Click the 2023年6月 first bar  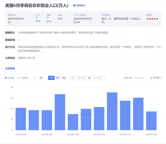point(21,119)
